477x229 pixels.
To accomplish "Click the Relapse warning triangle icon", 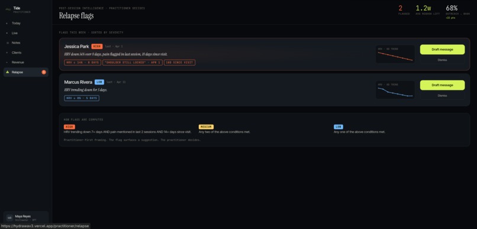I will 8,72.
